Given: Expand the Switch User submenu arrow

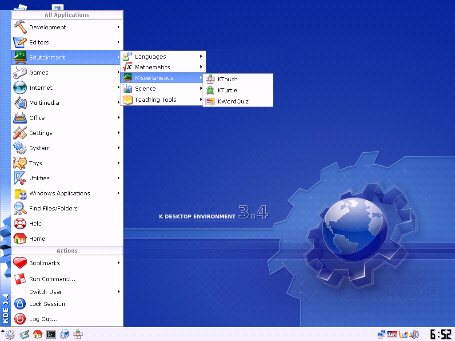Looking at the screenshot, I should pyautogui.click(x=118, y=291).
